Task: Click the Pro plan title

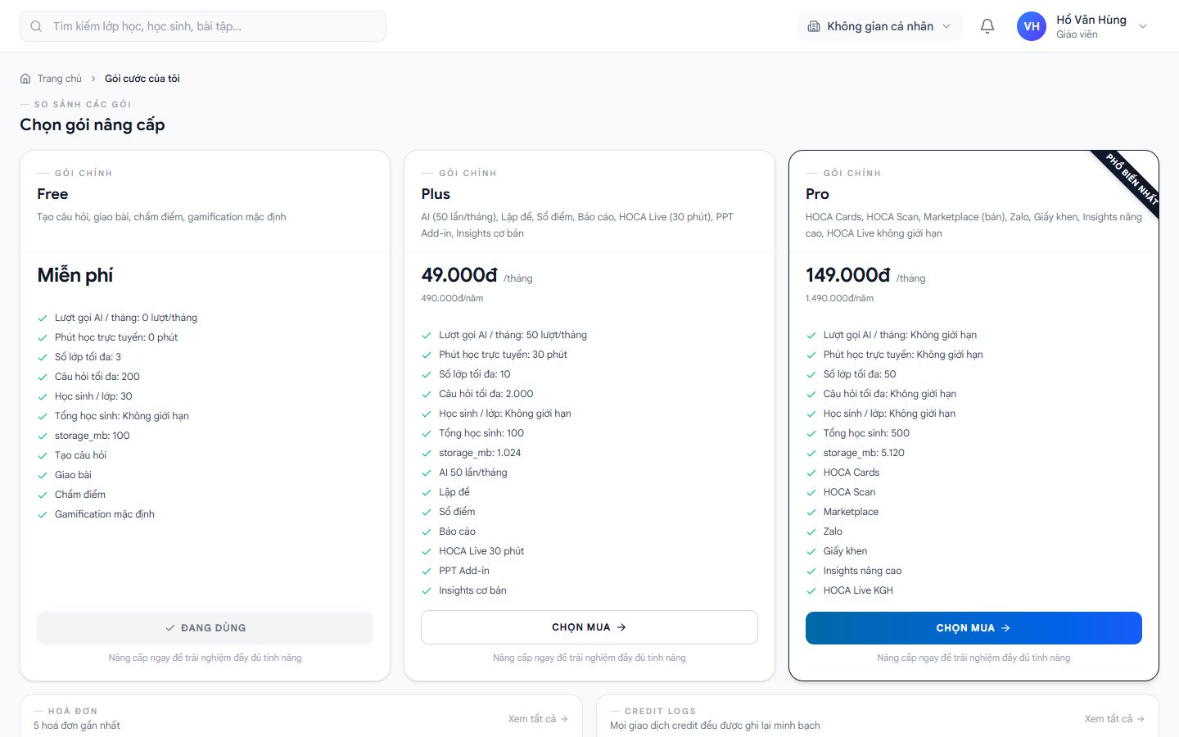Action: click(x=817, y=194)
